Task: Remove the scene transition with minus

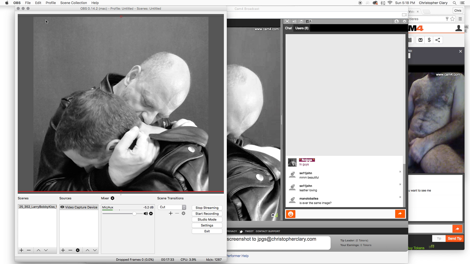Action: (x=177, y=213)
